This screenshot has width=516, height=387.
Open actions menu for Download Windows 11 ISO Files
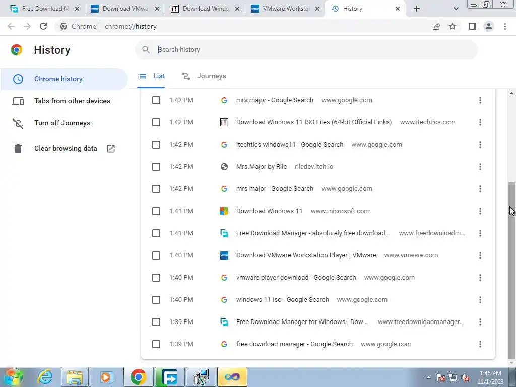[x=480, y=122]
